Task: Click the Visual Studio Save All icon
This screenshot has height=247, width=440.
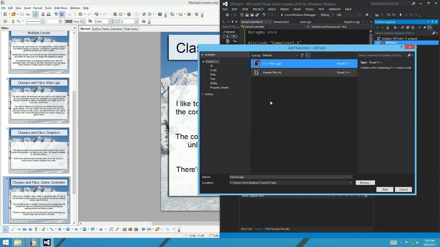Action: [256, 15]
